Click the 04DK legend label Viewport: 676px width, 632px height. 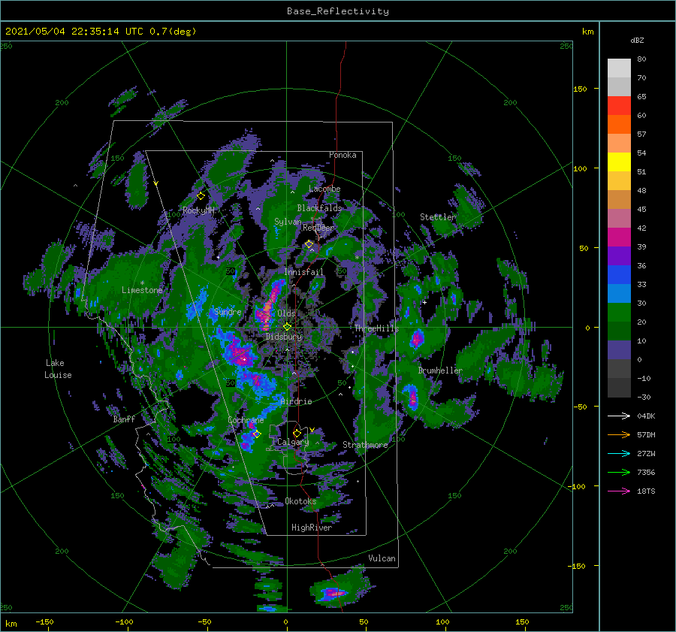pyautogui.click(x=646, y=416)
